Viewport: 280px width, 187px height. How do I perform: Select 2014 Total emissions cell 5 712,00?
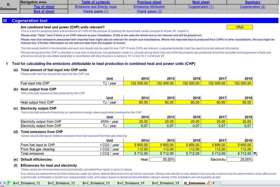coord(136,153)
